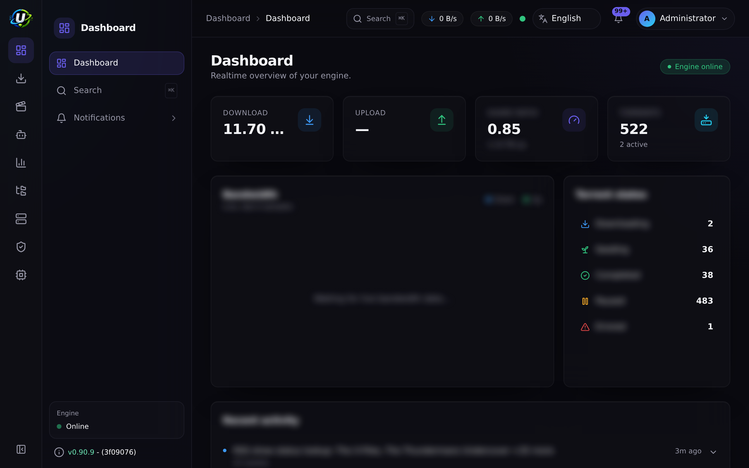The height and width of the screenshot is (468, 749).
Task: Click the green upload arrow icon on Upload card
Action: click(x=442, y=120)
